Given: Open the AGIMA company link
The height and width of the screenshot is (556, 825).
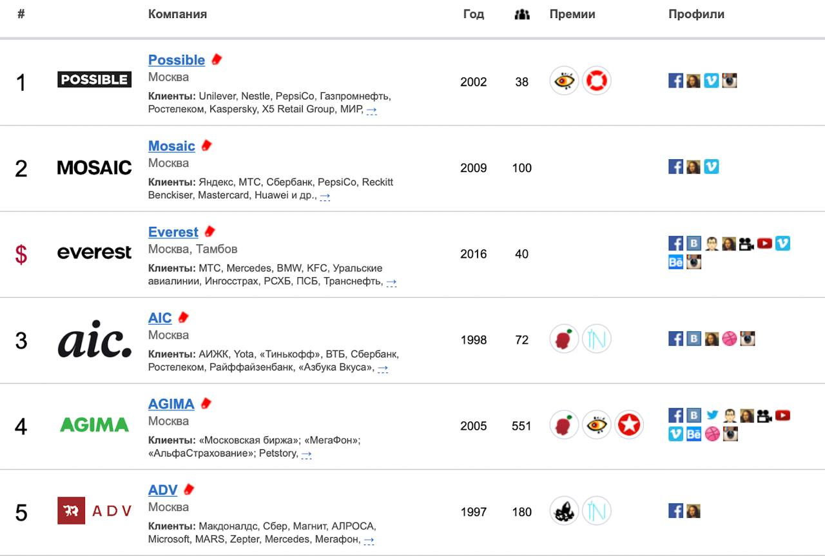Looking at the screenshot, I should (x=171, y=404).
